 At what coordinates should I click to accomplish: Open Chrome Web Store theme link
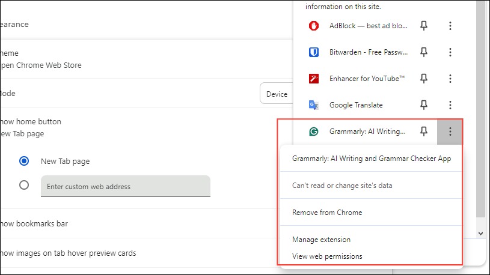point(41,65)
